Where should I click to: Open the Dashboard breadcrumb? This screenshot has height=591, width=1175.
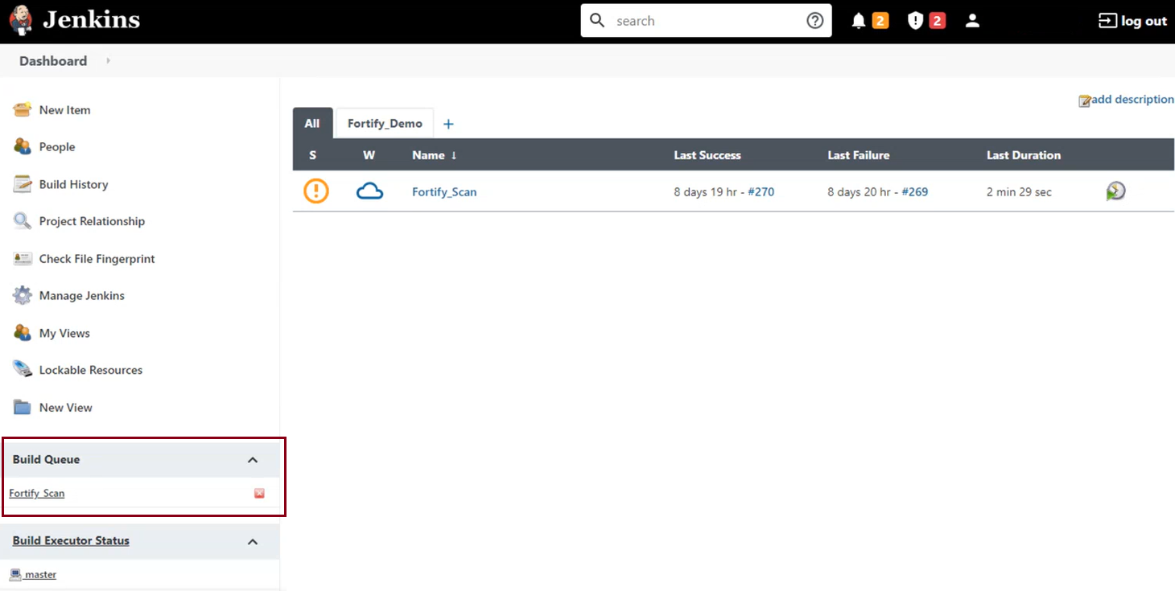(x=53, y=61)
